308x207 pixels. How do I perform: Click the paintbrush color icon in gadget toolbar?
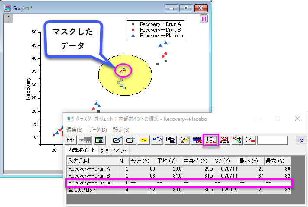tap(184, 140)
